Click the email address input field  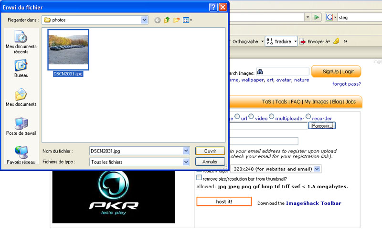point(264,141)
